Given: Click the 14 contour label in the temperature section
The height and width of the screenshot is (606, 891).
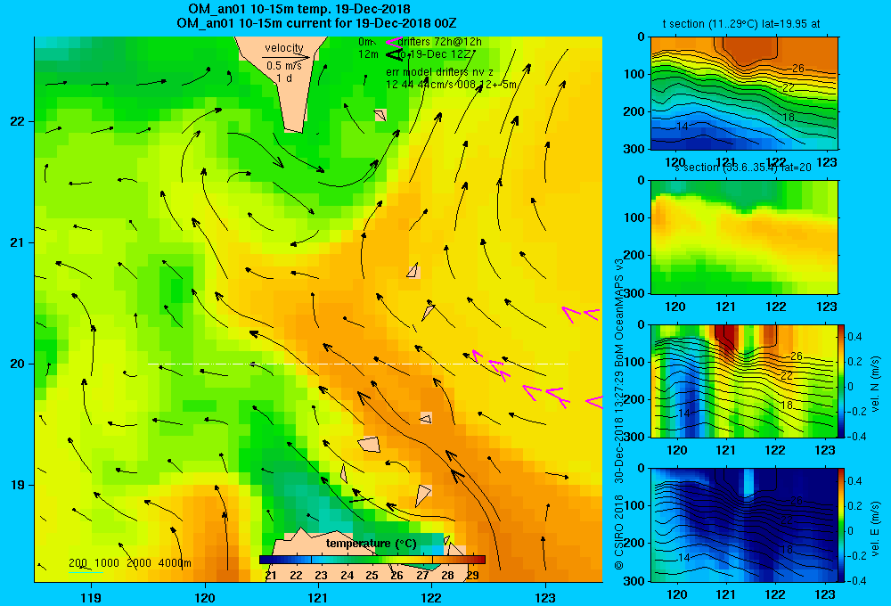Looking at the screenshot, I should 682,127.
